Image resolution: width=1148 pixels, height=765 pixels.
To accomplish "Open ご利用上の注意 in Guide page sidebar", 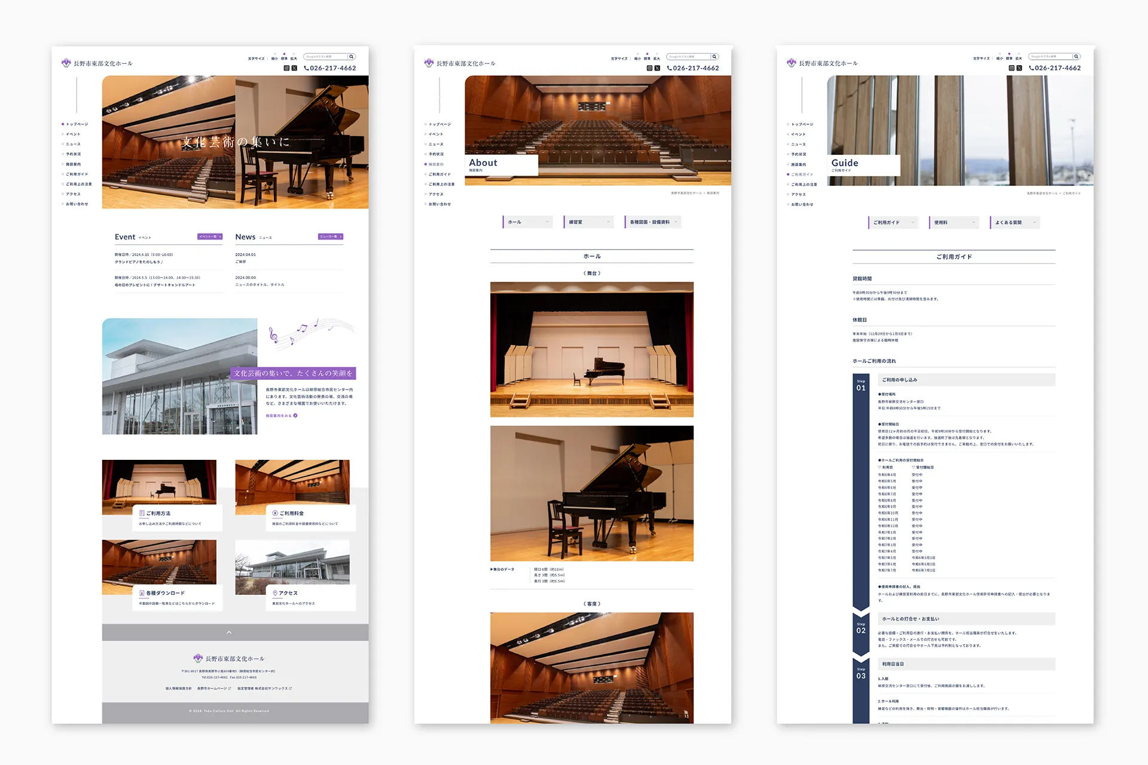I will 804,185.
